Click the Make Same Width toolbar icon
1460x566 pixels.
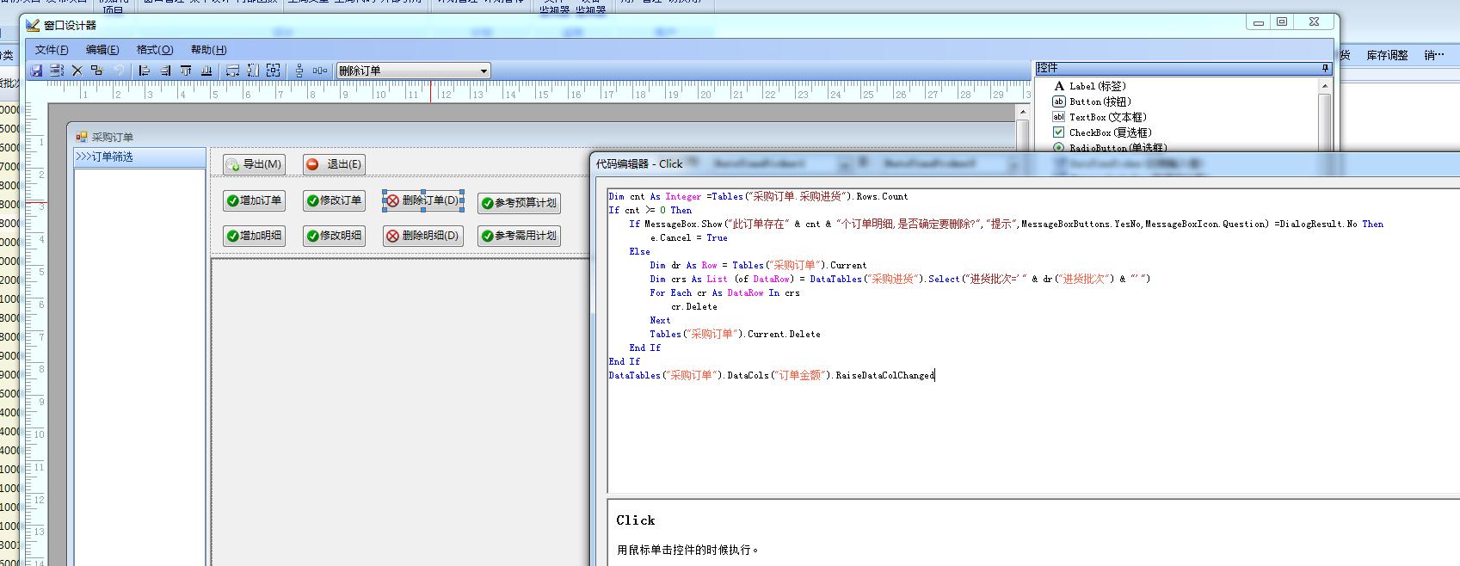pos(232,71)
